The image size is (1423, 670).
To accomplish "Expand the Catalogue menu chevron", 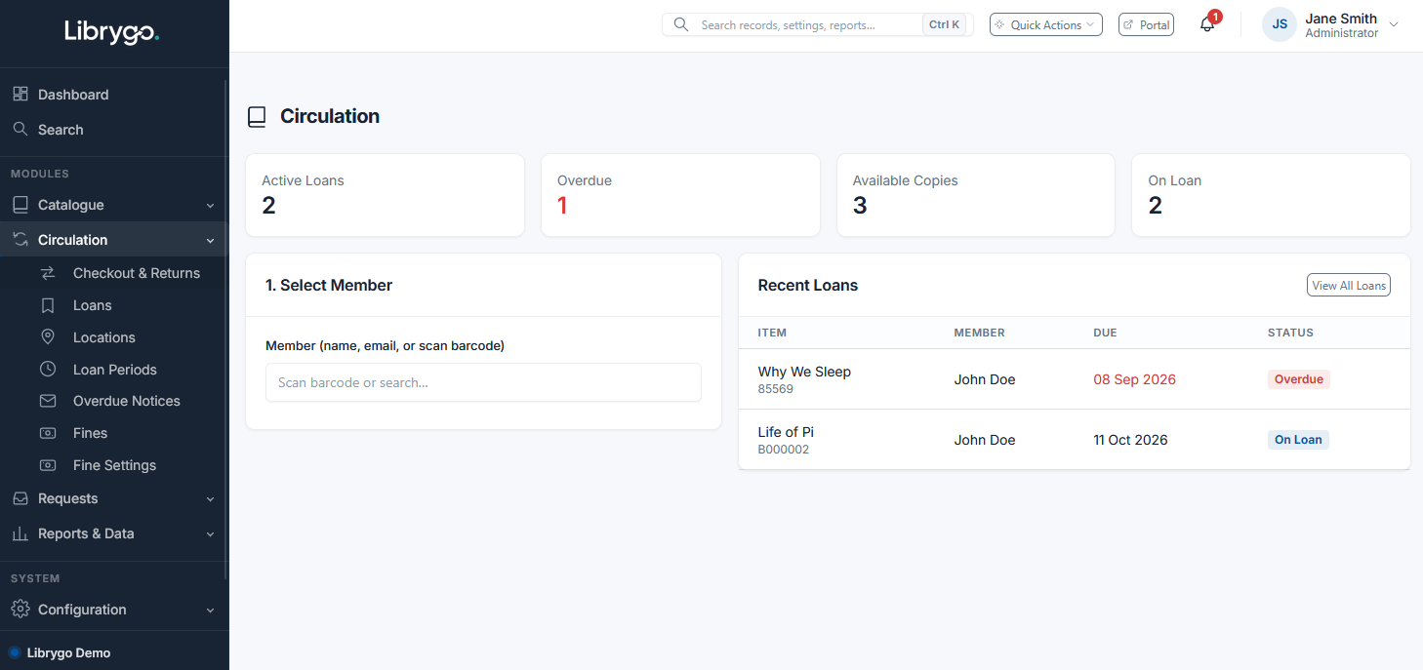I will click(x=210, y=206).
